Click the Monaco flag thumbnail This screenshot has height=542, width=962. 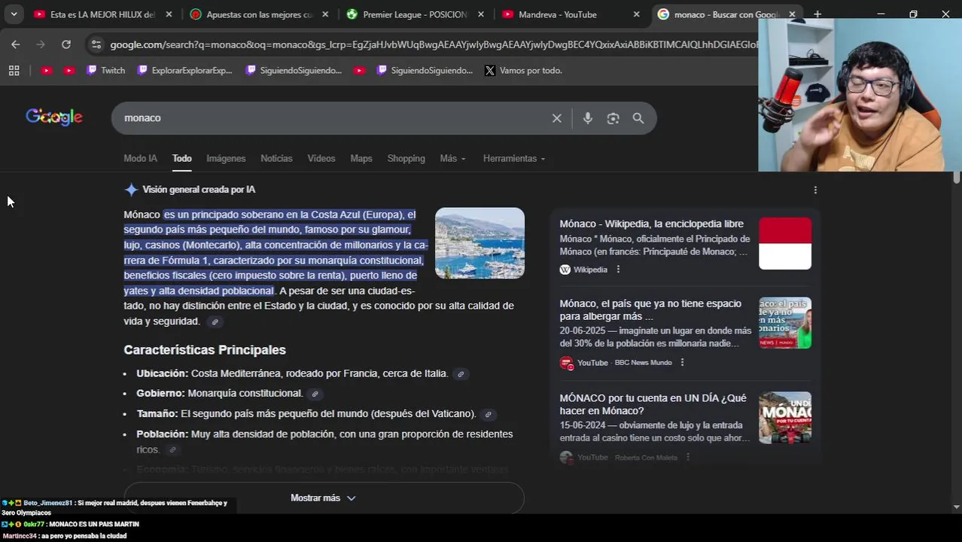[785, 243]
